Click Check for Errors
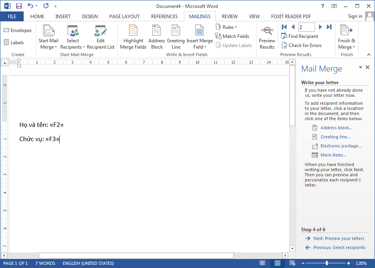The image size is (375, 268). [301, 45]
